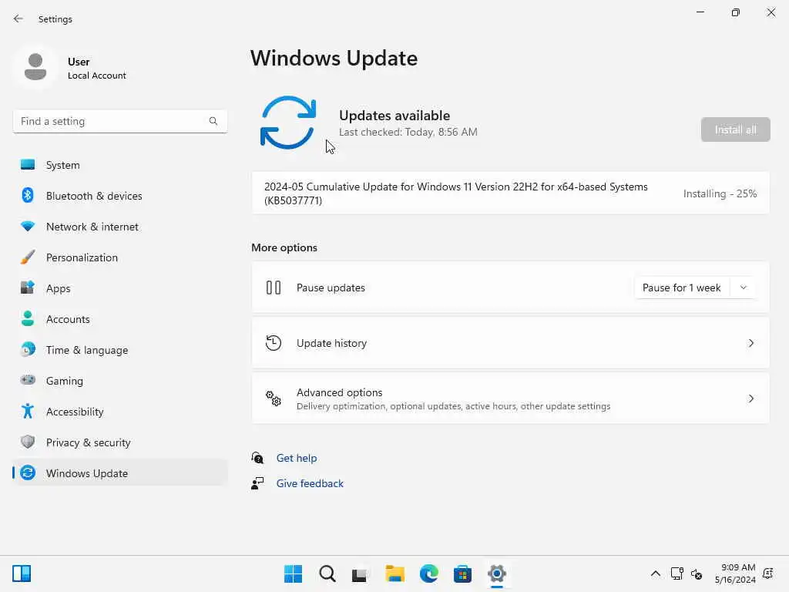Viewport: 789px width, 592px height.
Task: Go to Network & internet
Action: click(119, 227)
